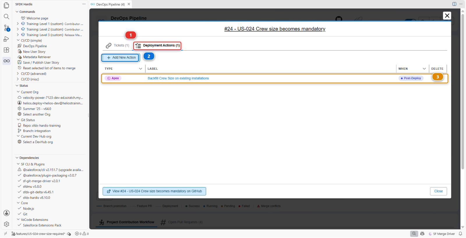Open Backfill Crew Size on existing installations

click(178, 78)
